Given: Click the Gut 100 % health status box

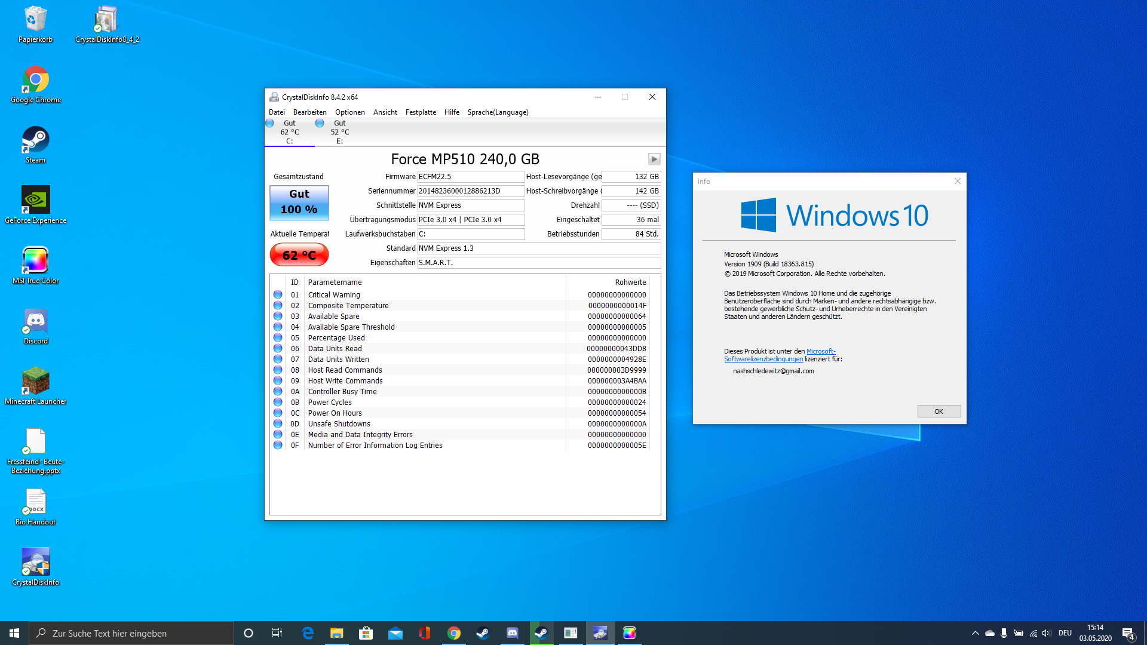Looking at the screenshot, I should click(x=299, y=202).
